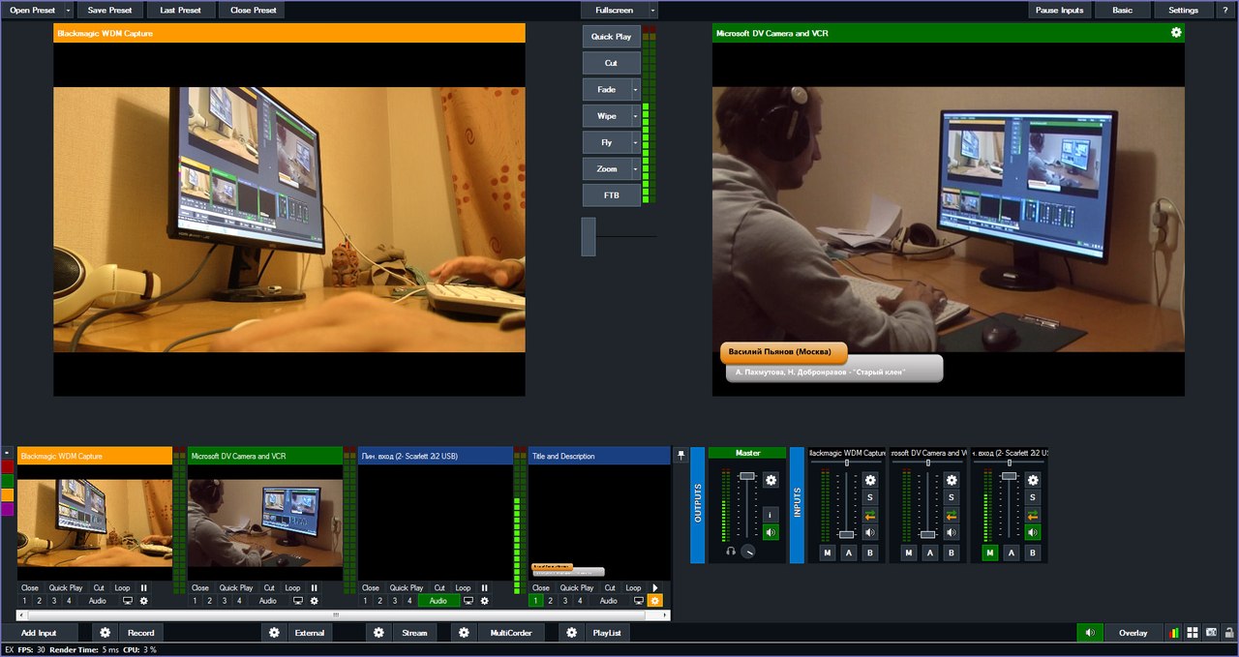
Task: Solo the Microsoft DV Camera audio channel
Action: click(x=951, y=496)
